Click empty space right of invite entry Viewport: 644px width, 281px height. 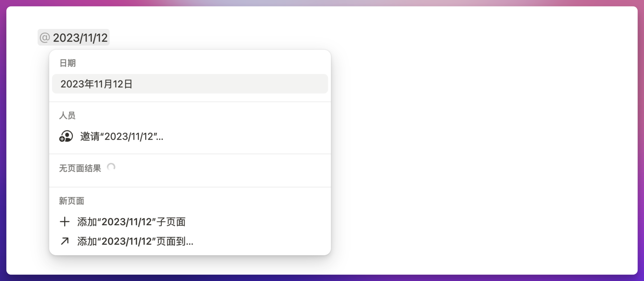pyautogui.click(x=256, y=137)
